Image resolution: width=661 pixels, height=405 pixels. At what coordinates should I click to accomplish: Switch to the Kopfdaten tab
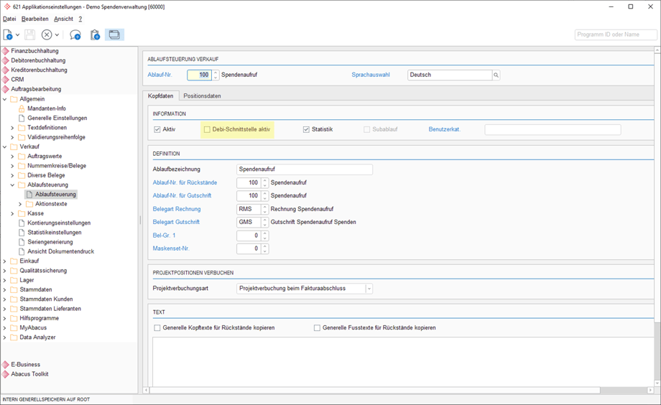pyautogui.click(x=161, y=96)
